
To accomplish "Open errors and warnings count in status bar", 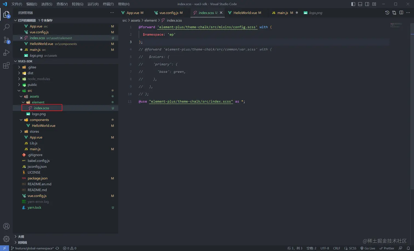I will tap(70, 248).
